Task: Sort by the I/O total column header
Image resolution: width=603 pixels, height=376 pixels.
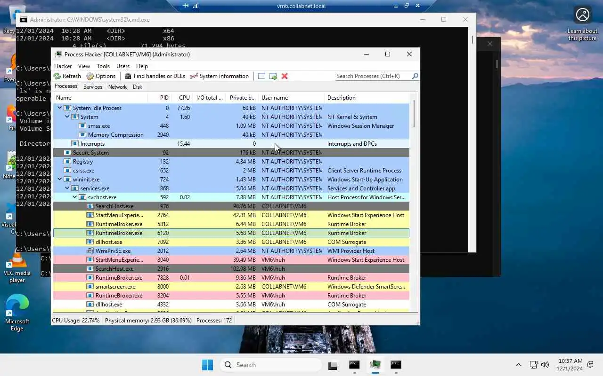Action: tap(210, 98)
